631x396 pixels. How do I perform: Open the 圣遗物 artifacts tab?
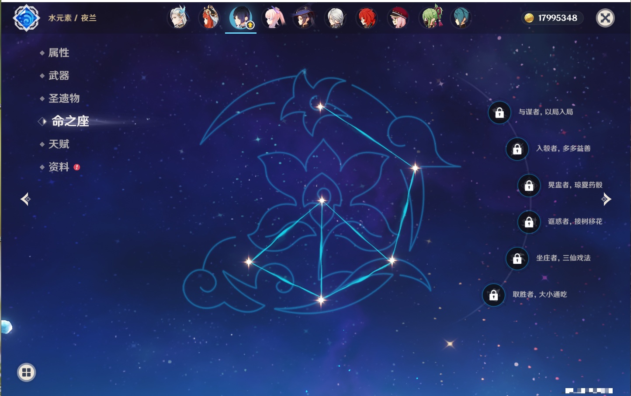64,98
